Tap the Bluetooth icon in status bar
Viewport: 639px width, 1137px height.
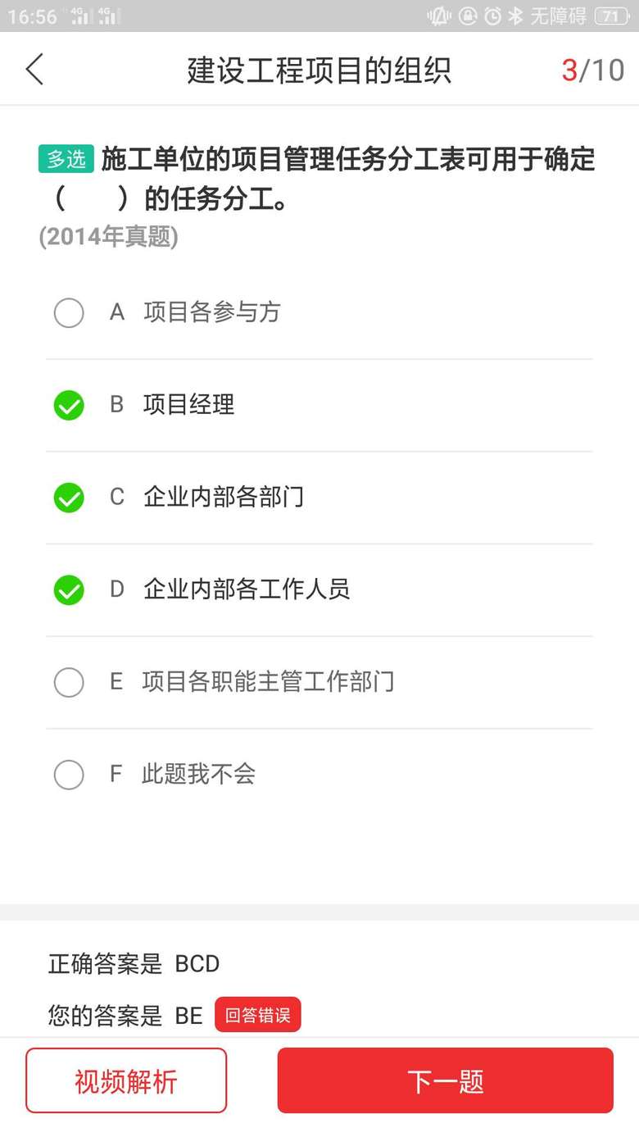515,16
